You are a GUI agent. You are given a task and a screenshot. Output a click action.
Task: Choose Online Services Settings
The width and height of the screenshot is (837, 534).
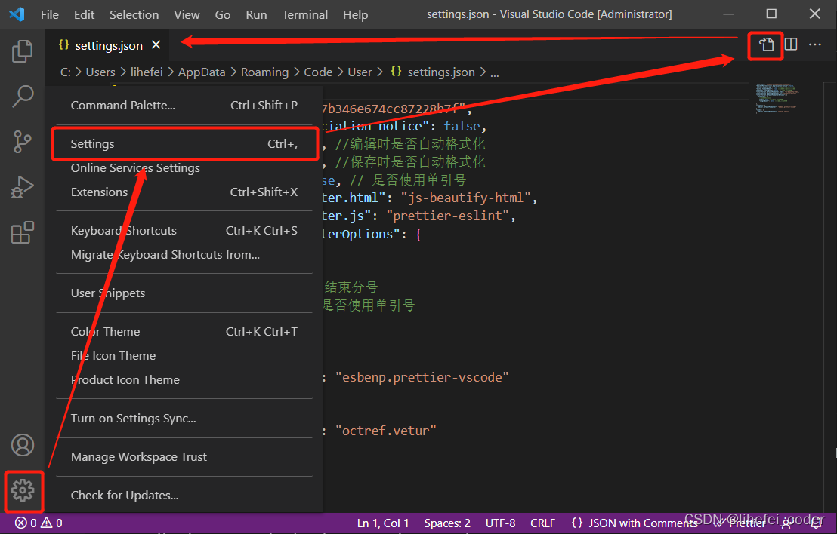(x=184, y=168)
